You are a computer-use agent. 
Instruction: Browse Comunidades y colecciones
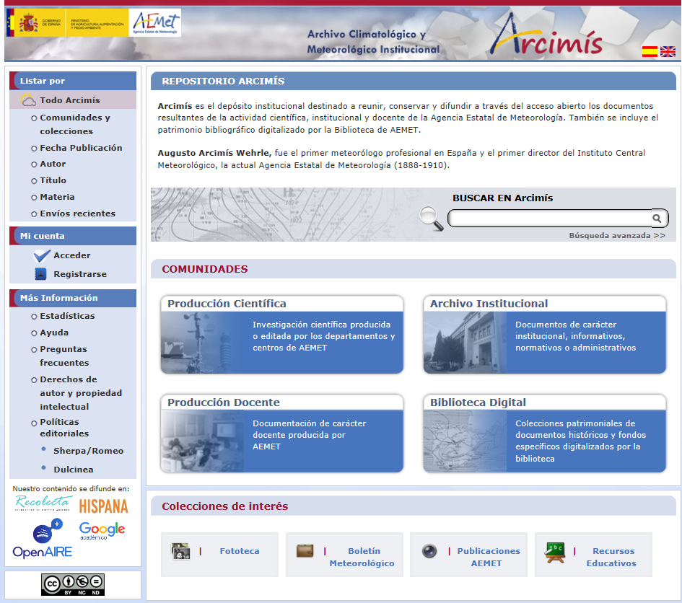click(x=75, y=124)
